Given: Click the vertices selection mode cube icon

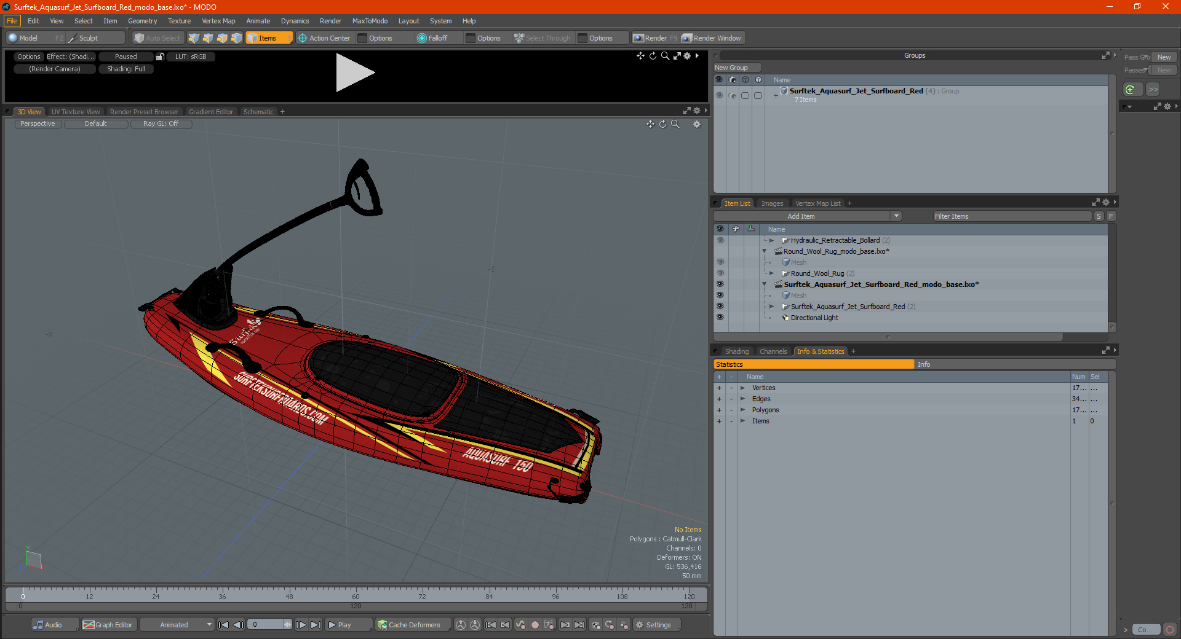Looking at the screenshot, I should [194, 38].
